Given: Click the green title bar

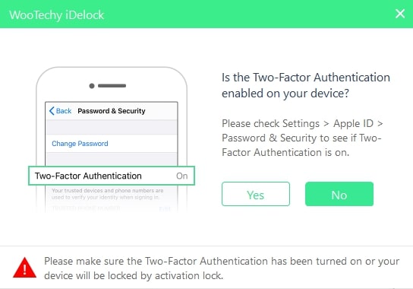Looking at the screenshot, I should (206, 14).
